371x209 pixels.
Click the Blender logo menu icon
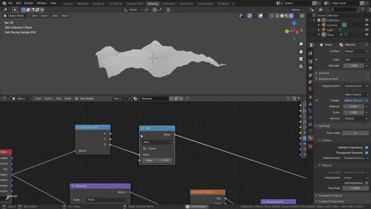pyautogui.click(x=4, y=3)
